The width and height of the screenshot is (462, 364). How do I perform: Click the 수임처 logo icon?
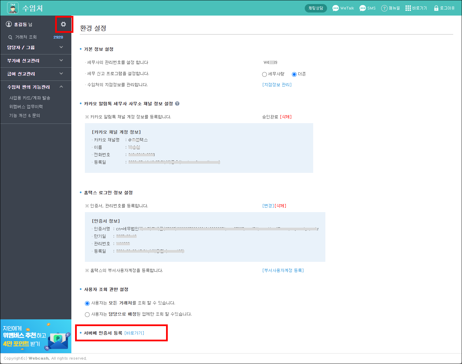click(x=13, y=8)
